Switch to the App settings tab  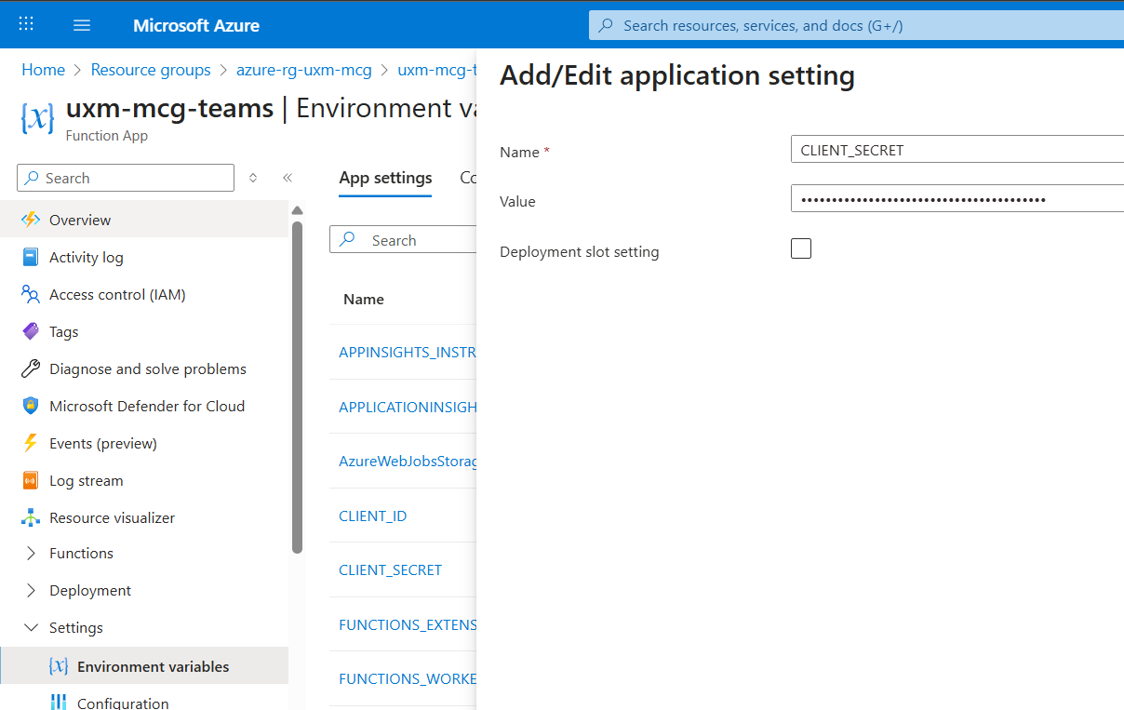coord(385,178)
